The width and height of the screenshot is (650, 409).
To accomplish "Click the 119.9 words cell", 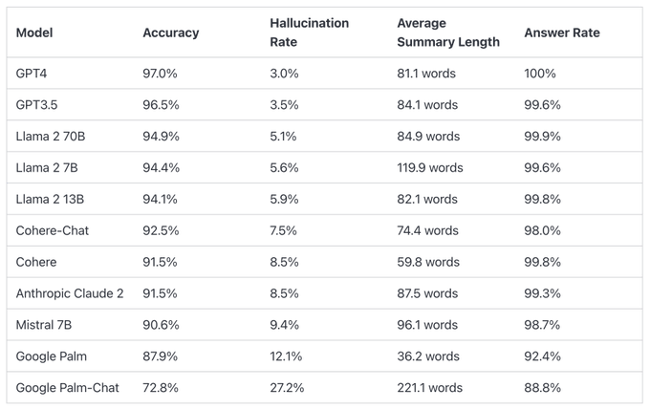I will click(429, 167).
